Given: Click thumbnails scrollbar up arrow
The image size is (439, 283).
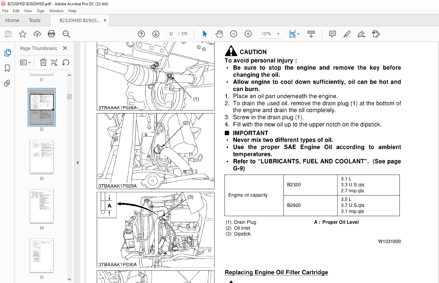Looking at the screenshot, I should [69, 75].
